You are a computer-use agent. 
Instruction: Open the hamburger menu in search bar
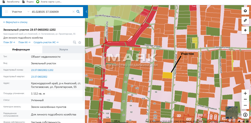(x=7, y=12)
